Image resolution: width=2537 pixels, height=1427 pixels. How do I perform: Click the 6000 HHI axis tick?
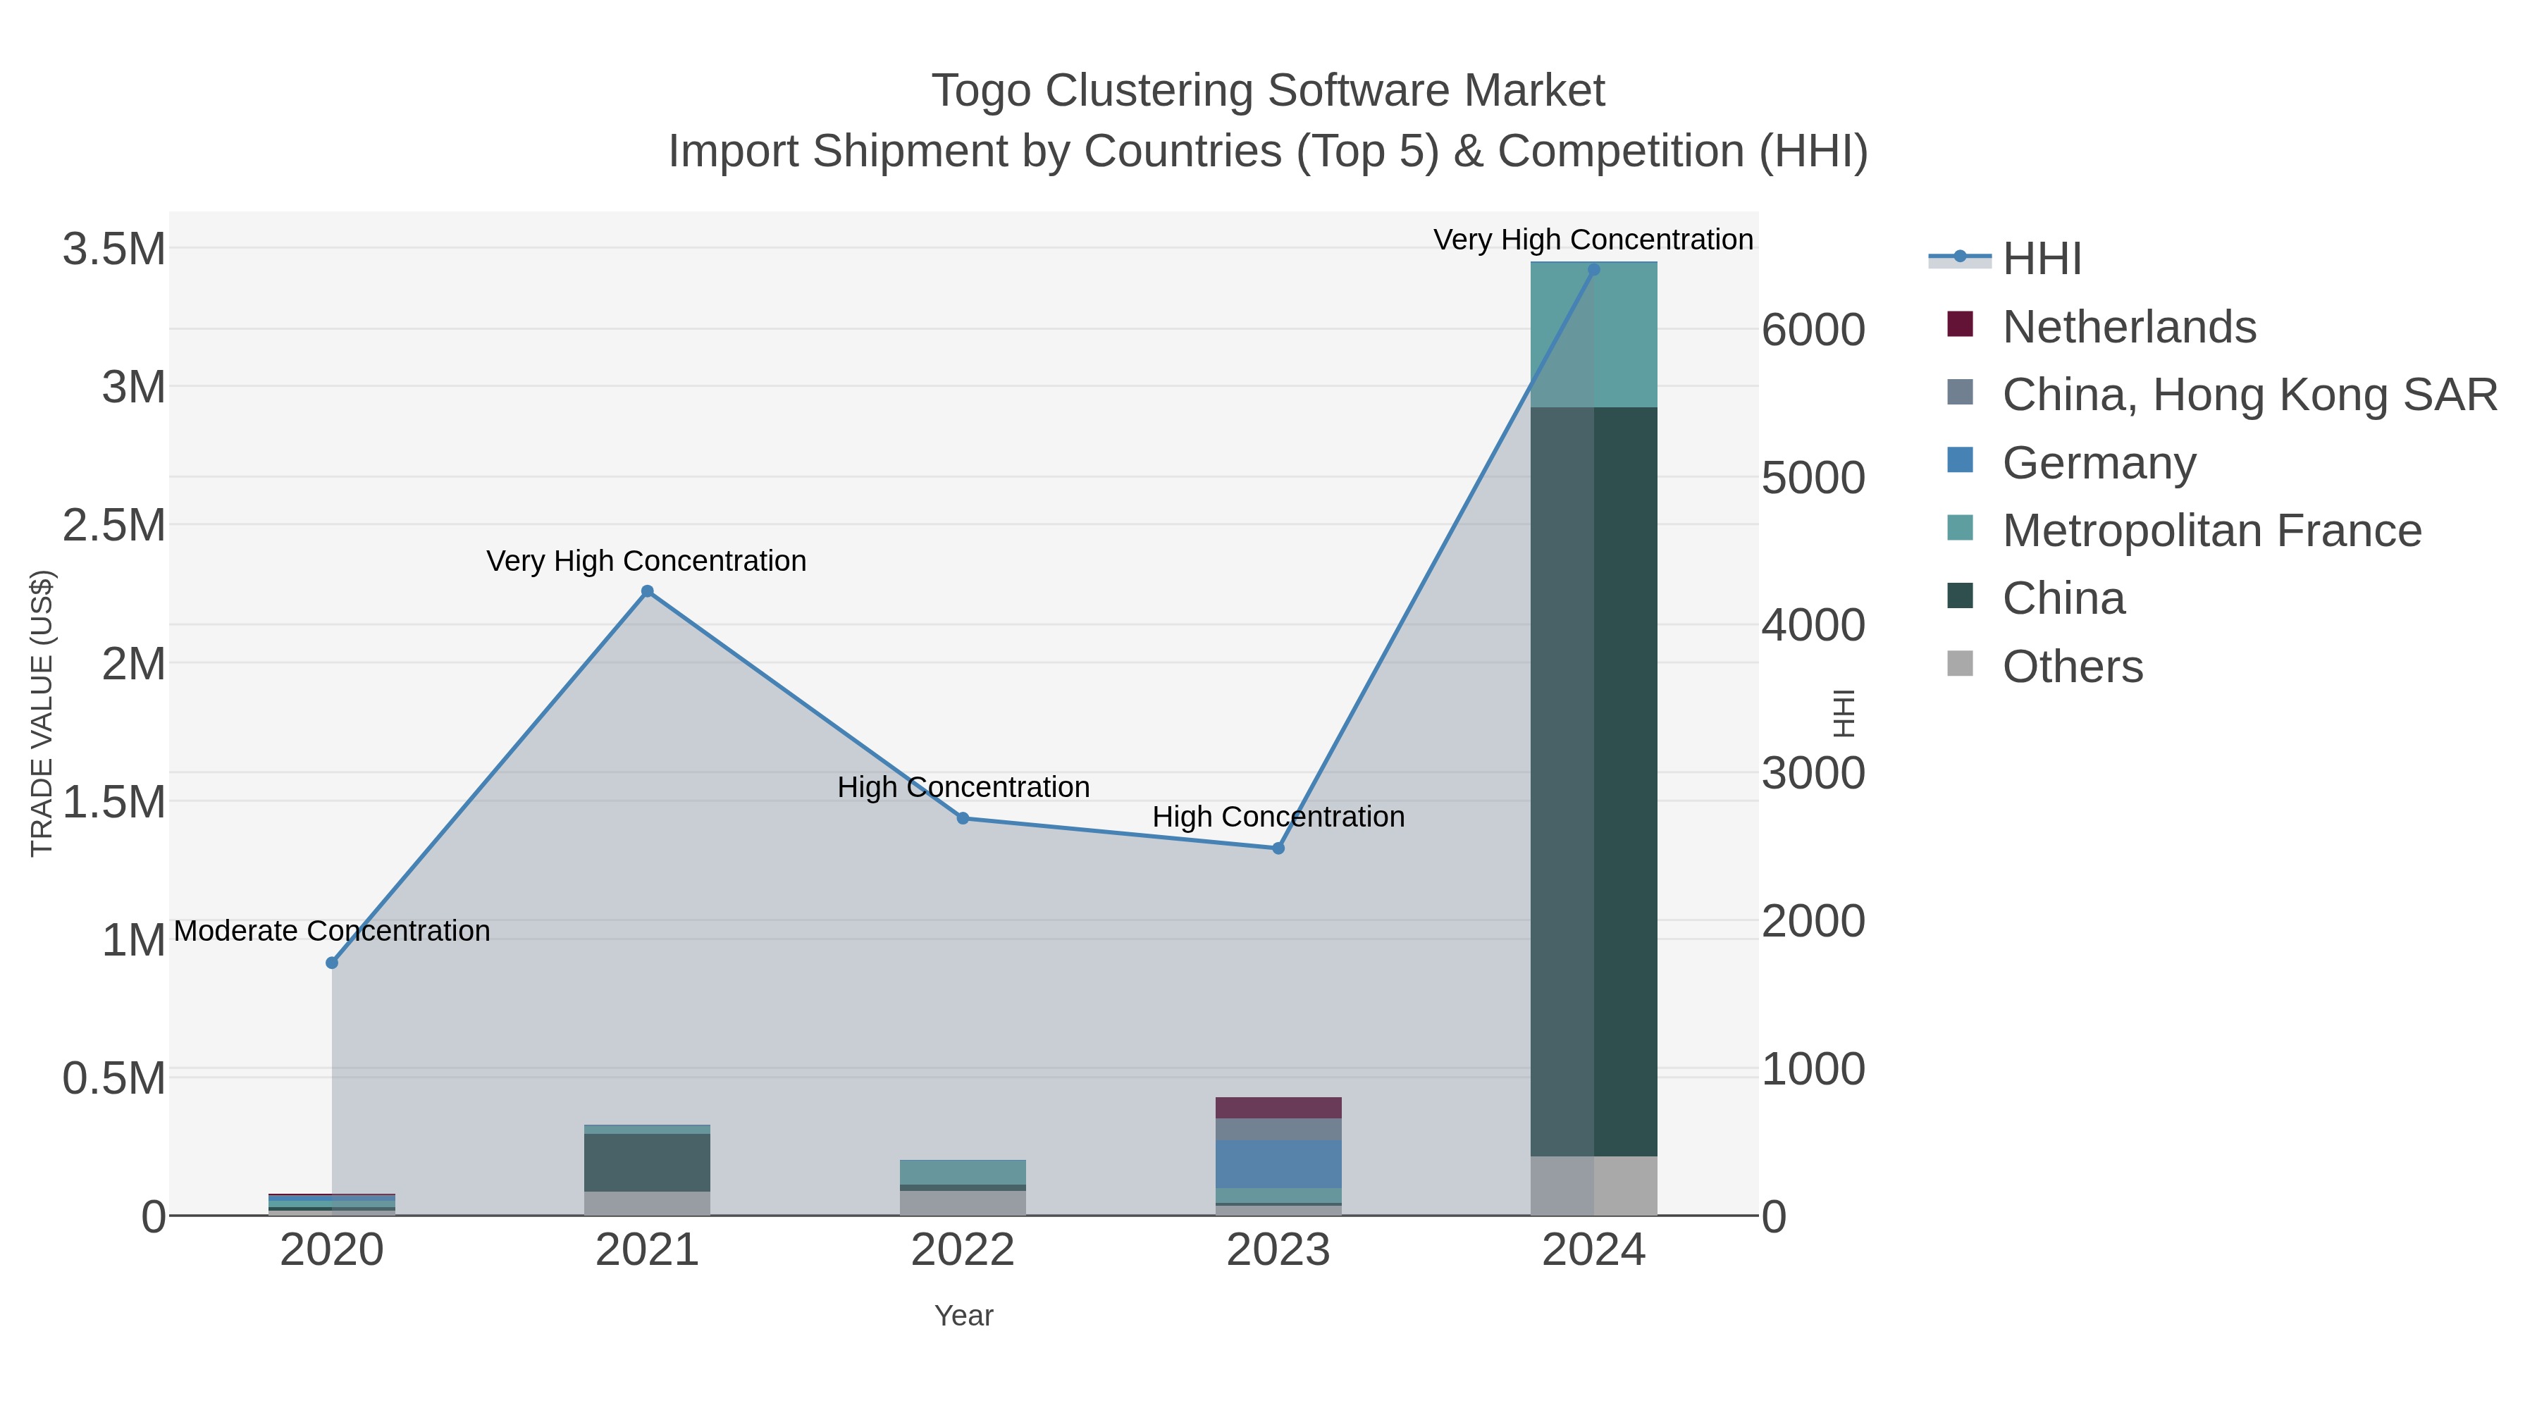1813,329
